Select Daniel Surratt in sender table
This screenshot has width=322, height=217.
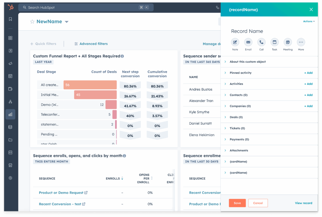pos(200,123)
